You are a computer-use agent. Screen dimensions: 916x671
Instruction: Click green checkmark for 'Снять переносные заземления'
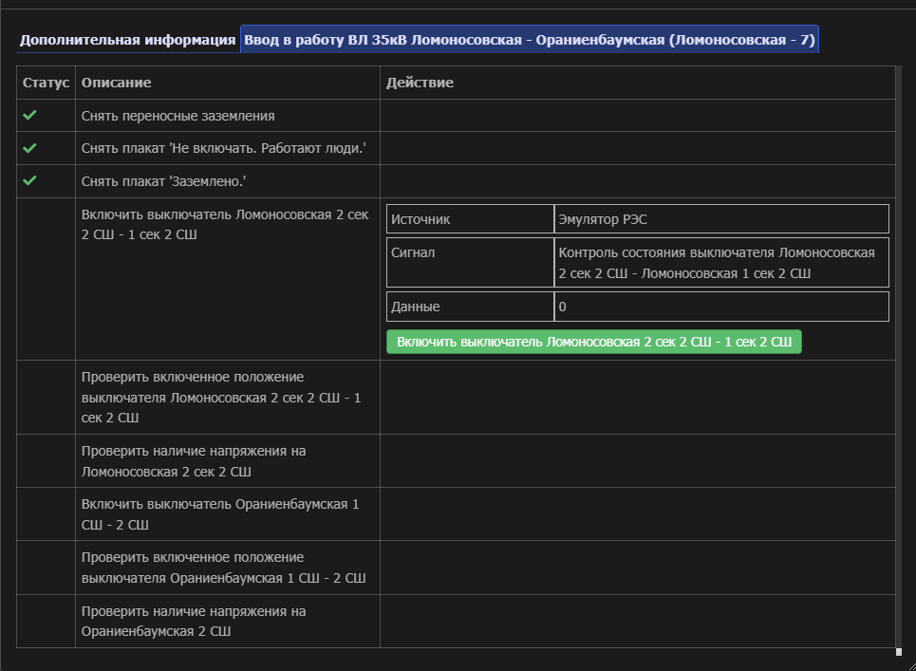[x=29, y=115]
